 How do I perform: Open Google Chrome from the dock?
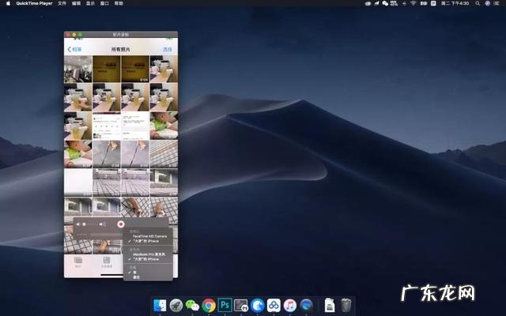209,304
